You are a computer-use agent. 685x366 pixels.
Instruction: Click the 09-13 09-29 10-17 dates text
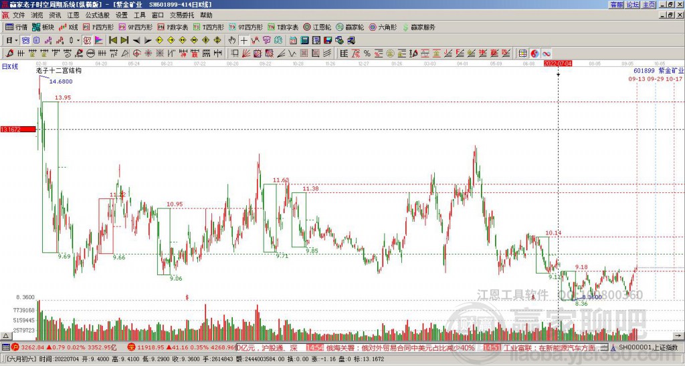pyautogui.click(x=656, y=79)
